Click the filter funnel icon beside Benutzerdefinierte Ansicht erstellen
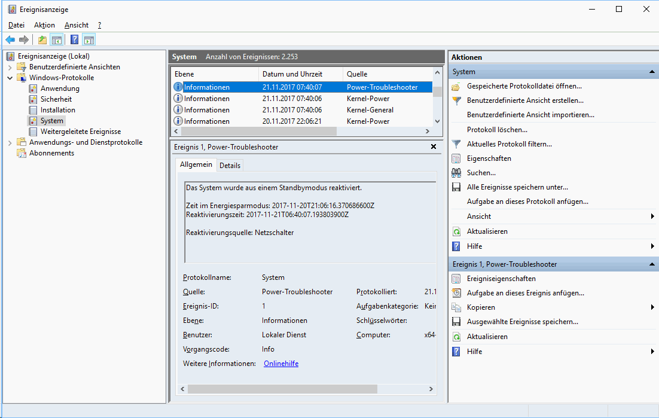 pos(456,101)
